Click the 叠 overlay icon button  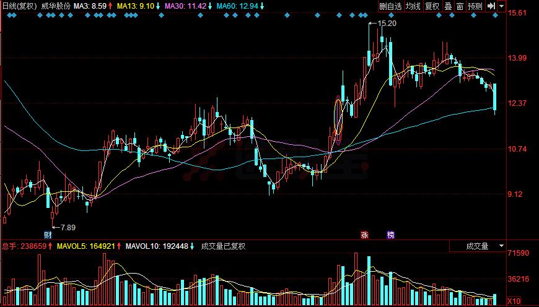(x=448, y=6)
